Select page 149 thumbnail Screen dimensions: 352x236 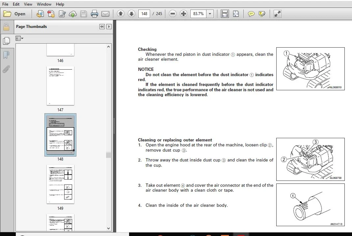pyautogui.click(x=60, y=184)
